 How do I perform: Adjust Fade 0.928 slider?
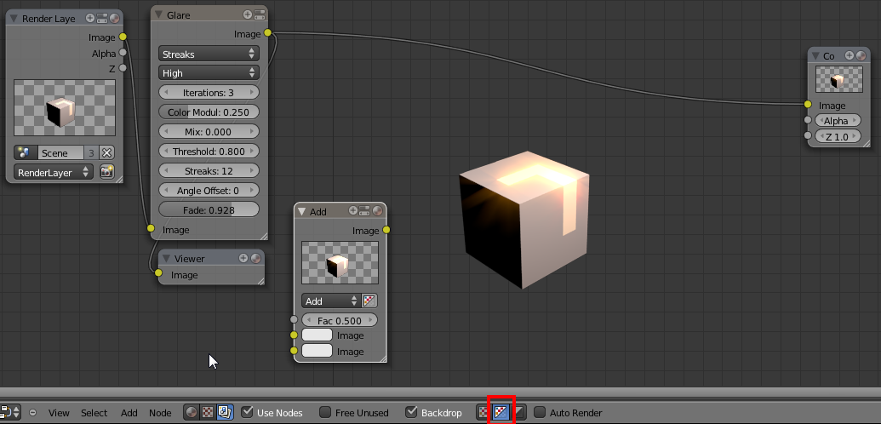209,209
